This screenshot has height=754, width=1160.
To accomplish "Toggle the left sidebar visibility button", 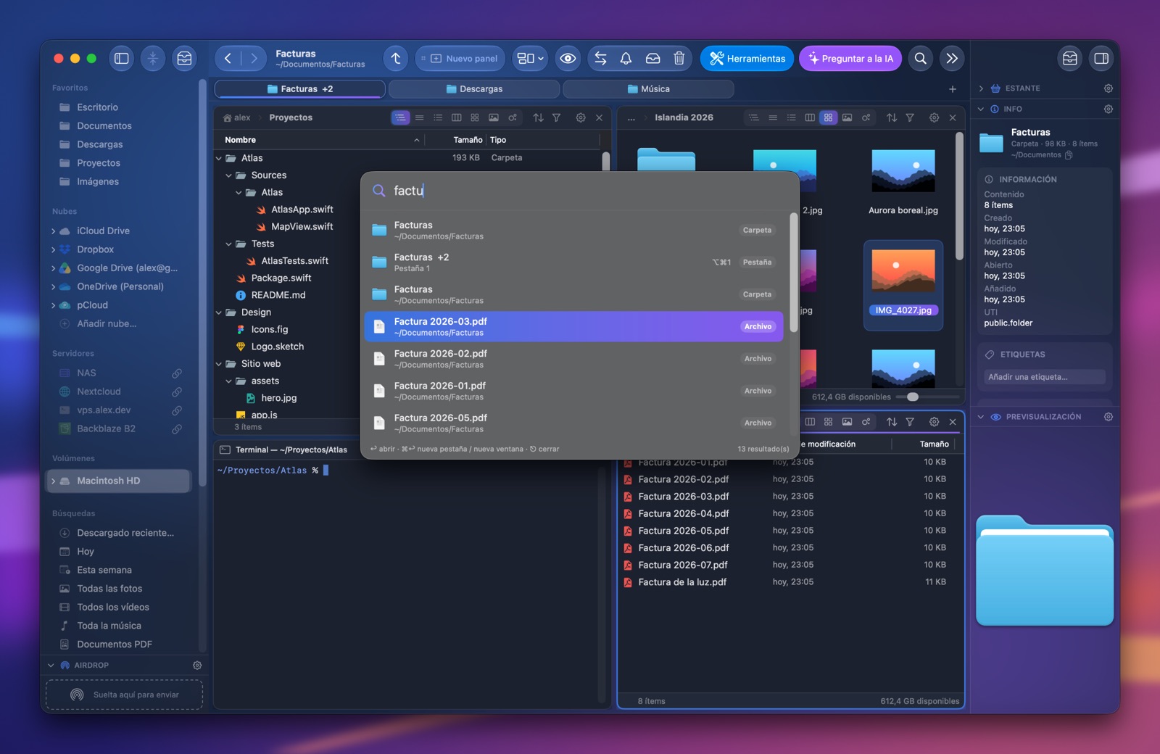I will 122,59.
